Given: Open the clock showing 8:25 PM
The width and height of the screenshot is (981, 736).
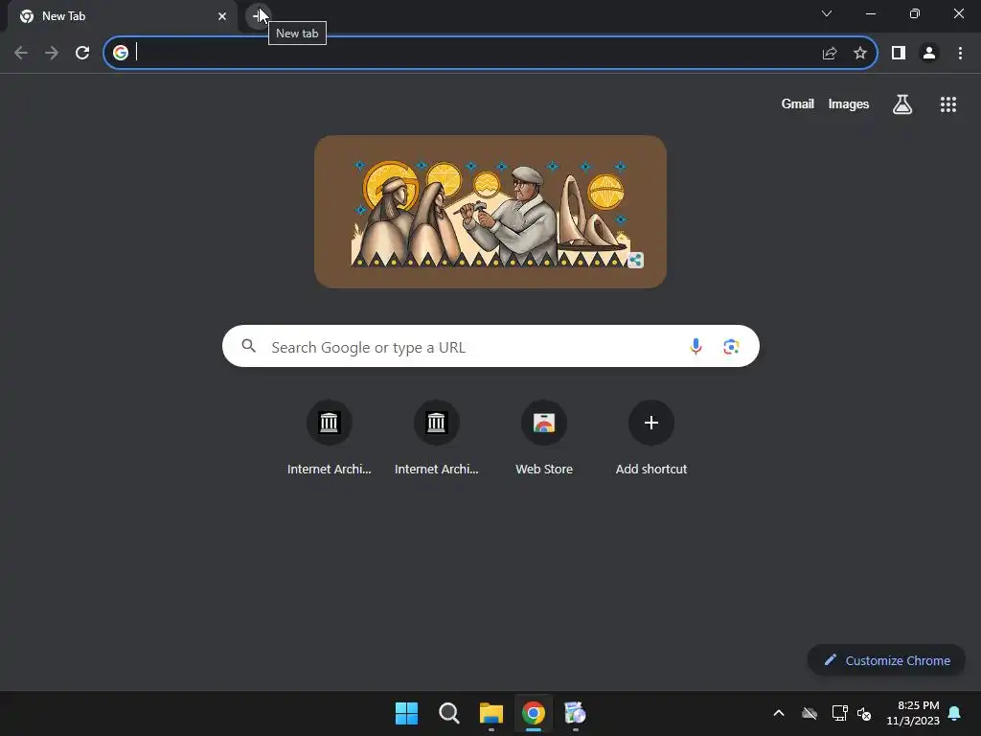Looking at the screenshot, I should click(x=913, y=713).
